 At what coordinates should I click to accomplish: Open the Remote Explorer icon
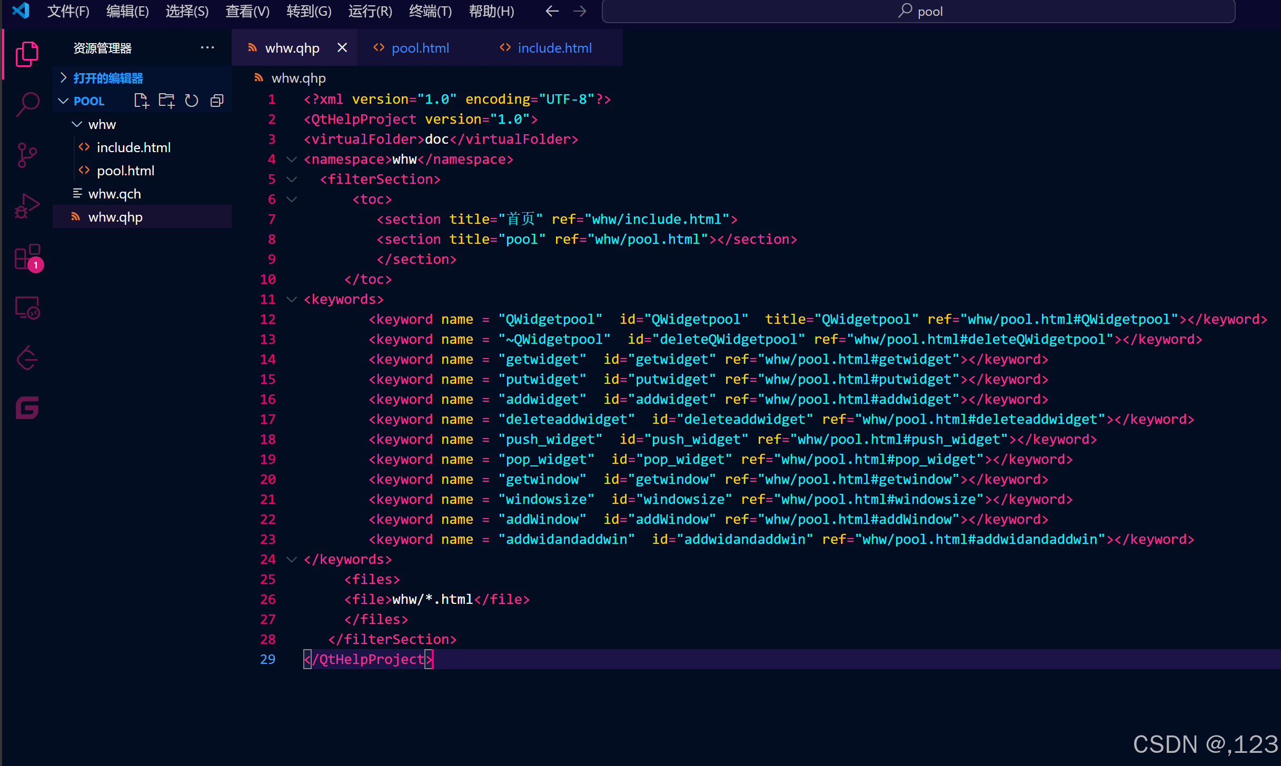pos(27,308)
